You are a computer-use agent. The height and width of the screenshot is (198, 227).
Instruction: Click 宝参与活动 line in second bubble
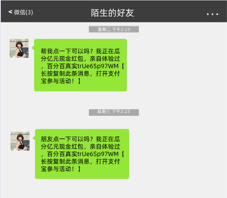(x=56, y=169)
